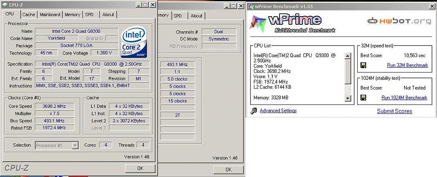Viewport: 437px width, 177px height.
Task: Click the Package value Socket 775 LGA
Action: click(x=76, y=46)
